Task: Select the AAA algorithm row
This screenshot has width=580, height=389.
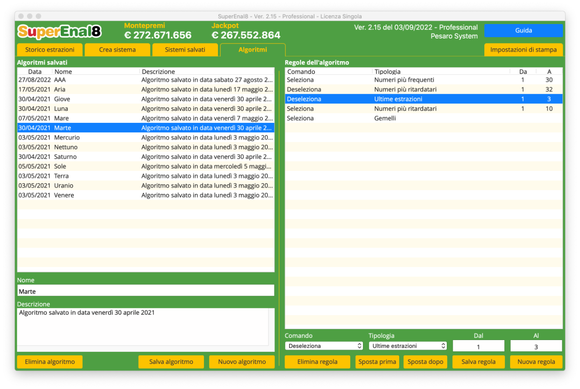Action: [x=146, y=80]
